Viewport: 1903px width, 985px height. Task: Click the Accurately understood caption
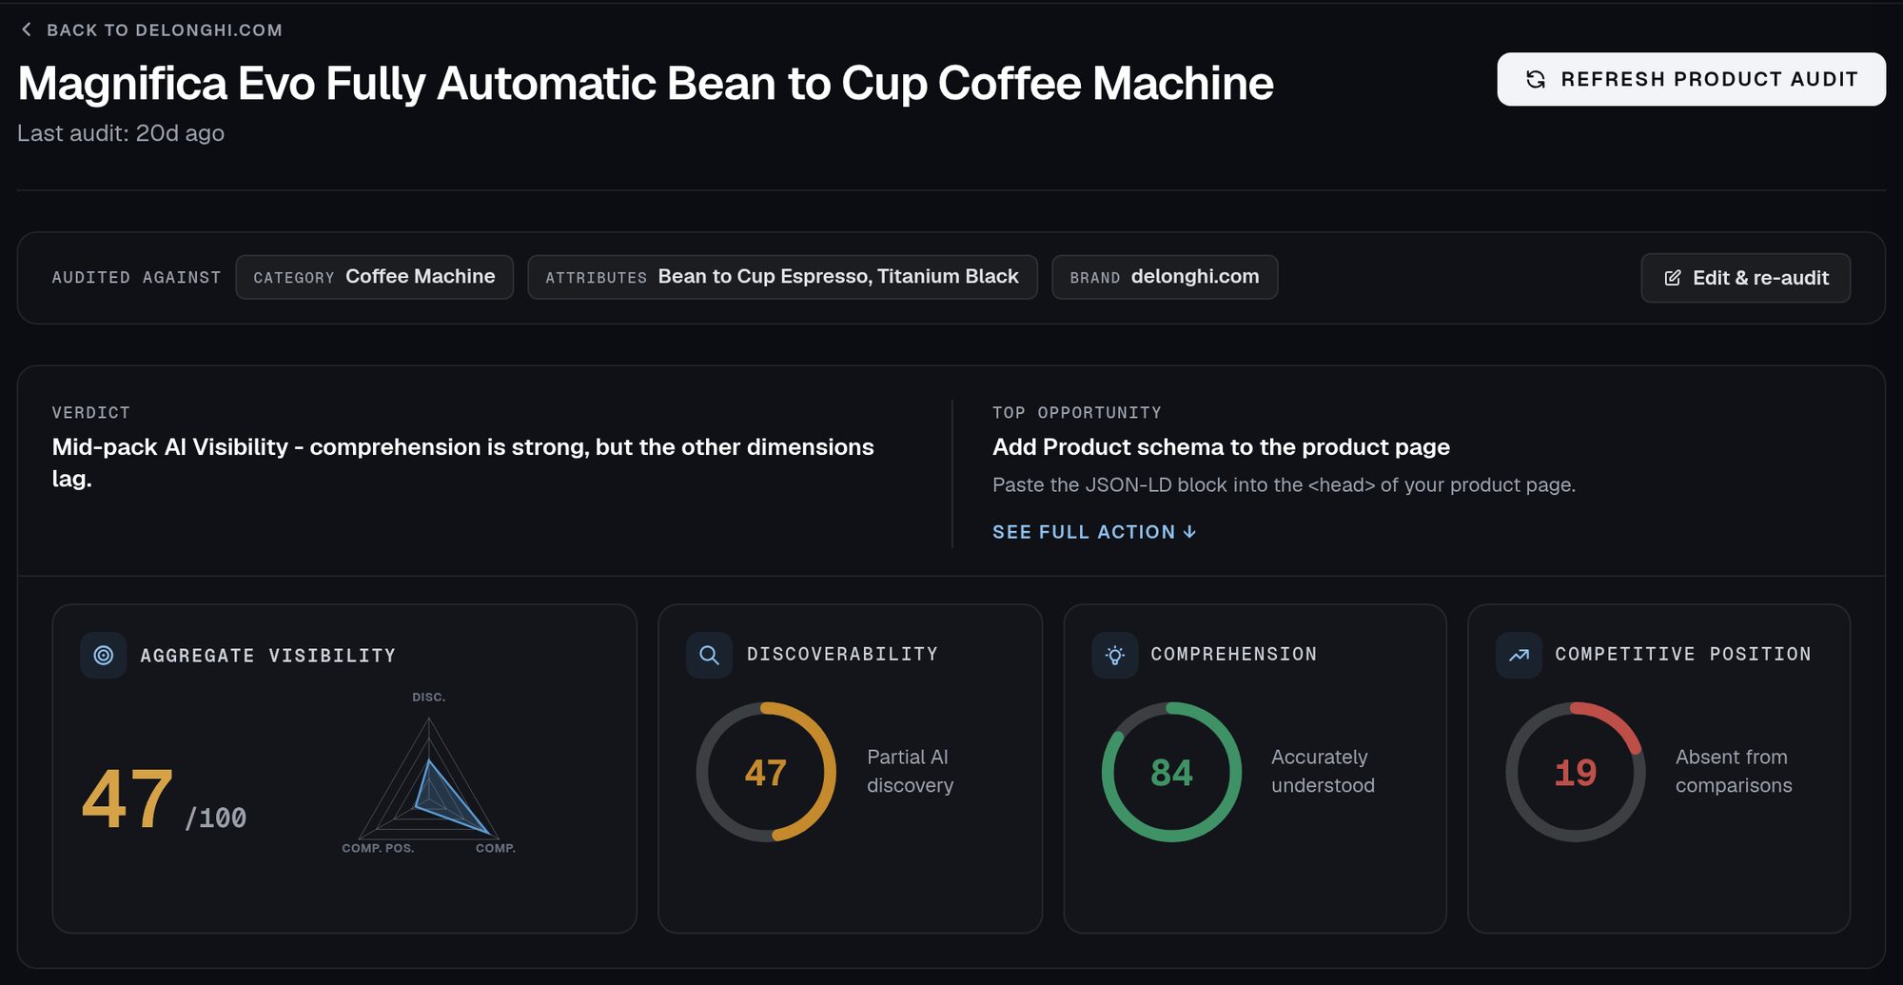click(x=1323, y=771)
